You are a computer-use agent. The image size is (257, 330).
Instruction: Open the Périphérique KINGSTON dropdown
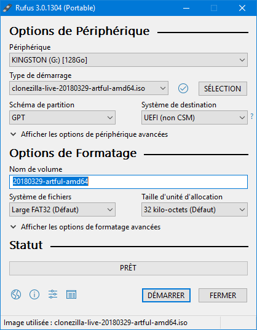(x=128, y=60)
